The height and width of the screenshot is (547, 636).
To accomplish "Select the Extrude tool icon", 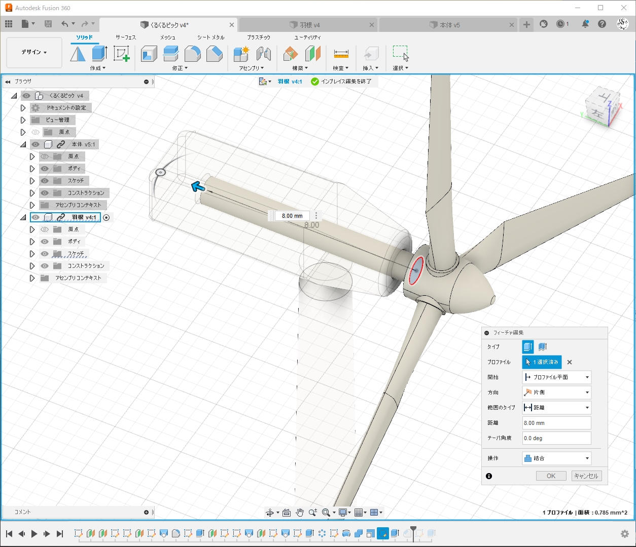I will point(99,54).
